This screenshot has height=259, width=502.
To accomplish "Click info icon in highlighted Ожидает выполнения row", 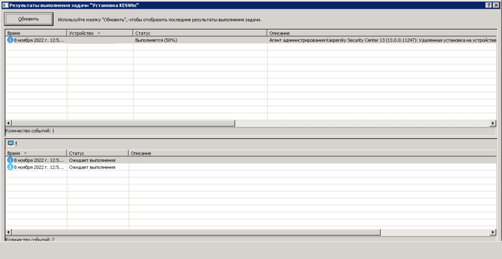I will click(10, 160).
